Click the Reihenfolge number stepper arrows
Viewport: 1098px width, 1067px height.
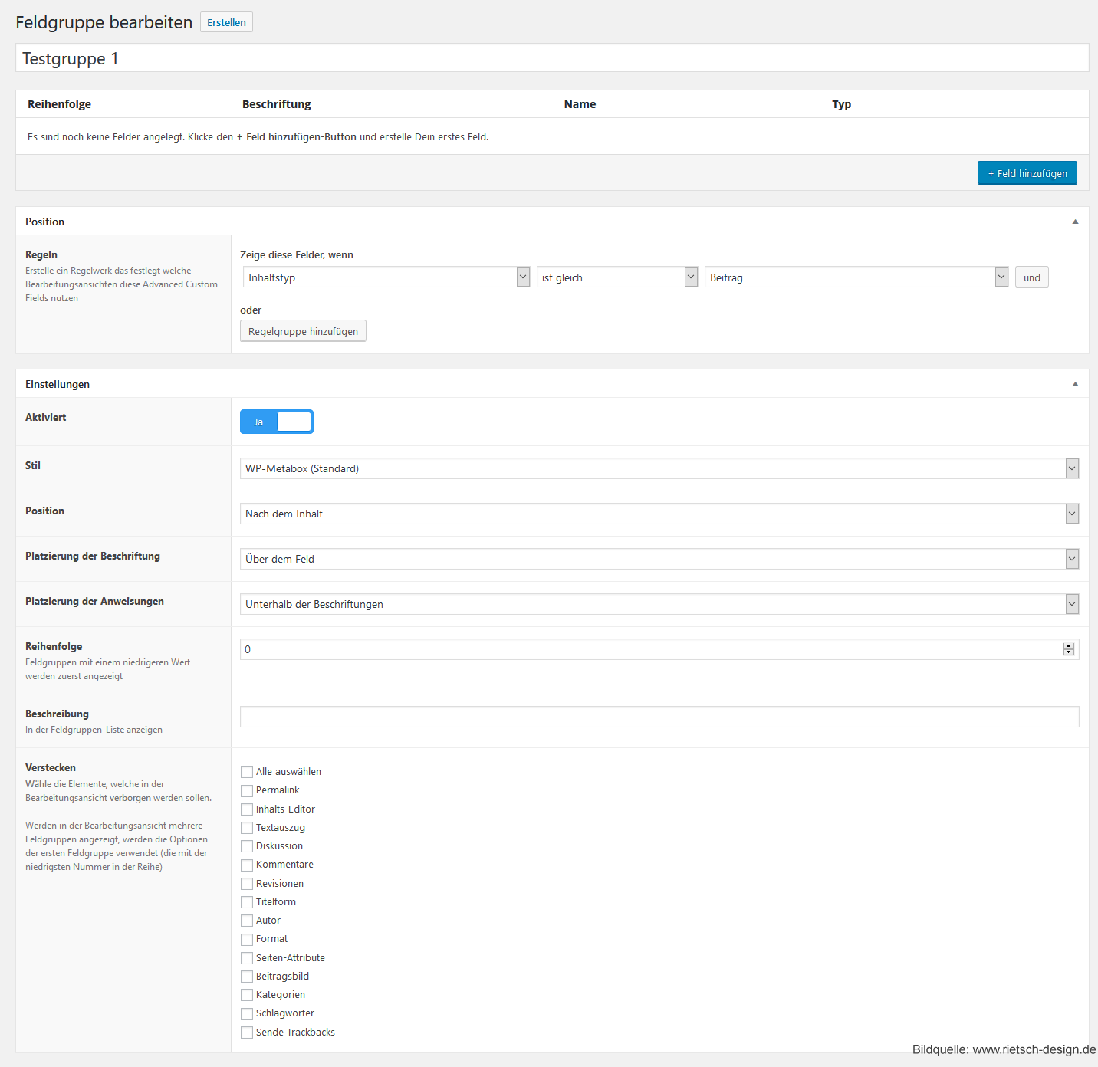click(1069, 649)
